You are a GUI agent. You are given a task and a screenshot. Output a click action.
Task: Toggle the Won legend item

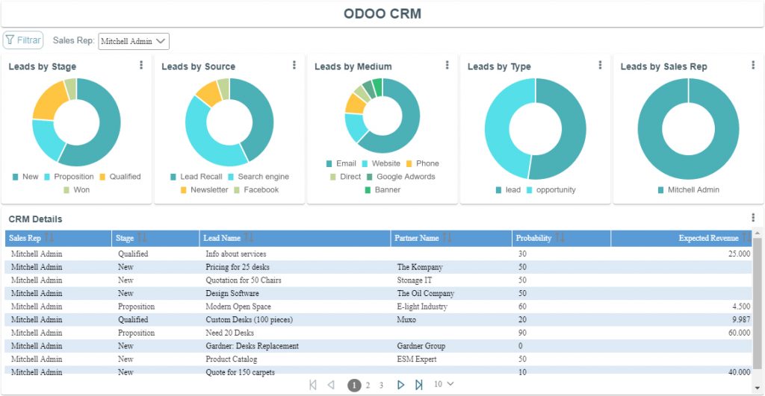point(77,190)
